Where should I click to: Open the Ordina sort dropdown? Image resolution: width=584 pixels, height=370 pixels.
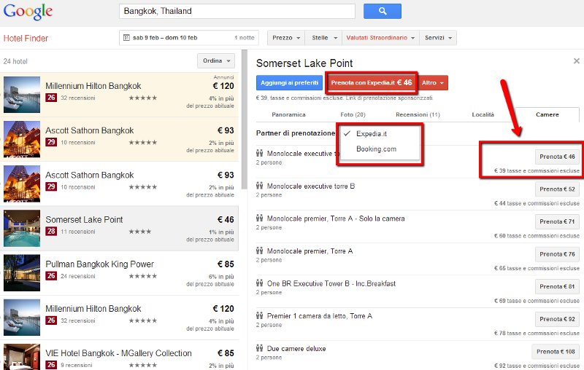click(x=216, y=60)
